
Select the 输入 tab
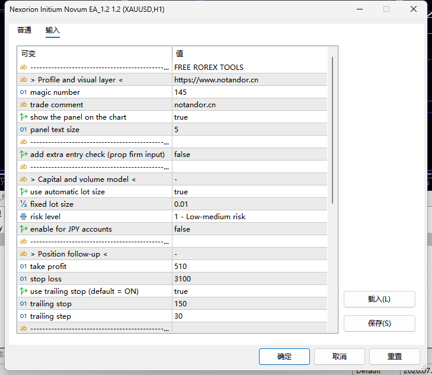53,30
